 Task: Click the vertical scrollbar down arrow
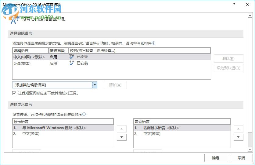tap(250, 149)
